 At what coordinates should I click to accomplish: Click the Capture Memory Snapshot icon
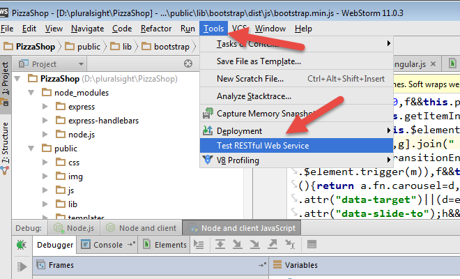208,113
